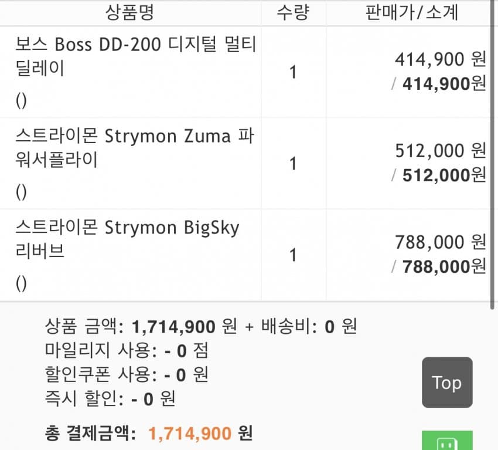
Task: Click the Strymon BigSky subtotal 788,000원
Action: (444, 266)
